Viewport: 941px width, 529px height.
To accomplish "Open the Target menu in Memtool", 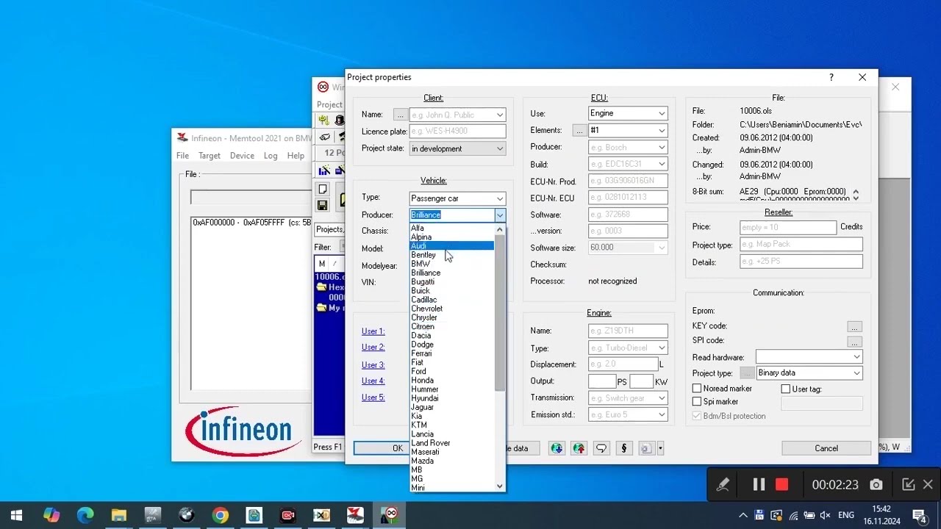I will (x=210, y=156).
